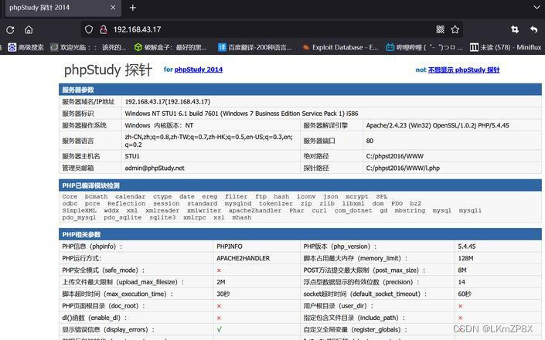The height and width of the screenshot is (340, 545).
Task: Follow the phpStudy 2014 link
Action: pyautogui.click(x=199, y=70)
